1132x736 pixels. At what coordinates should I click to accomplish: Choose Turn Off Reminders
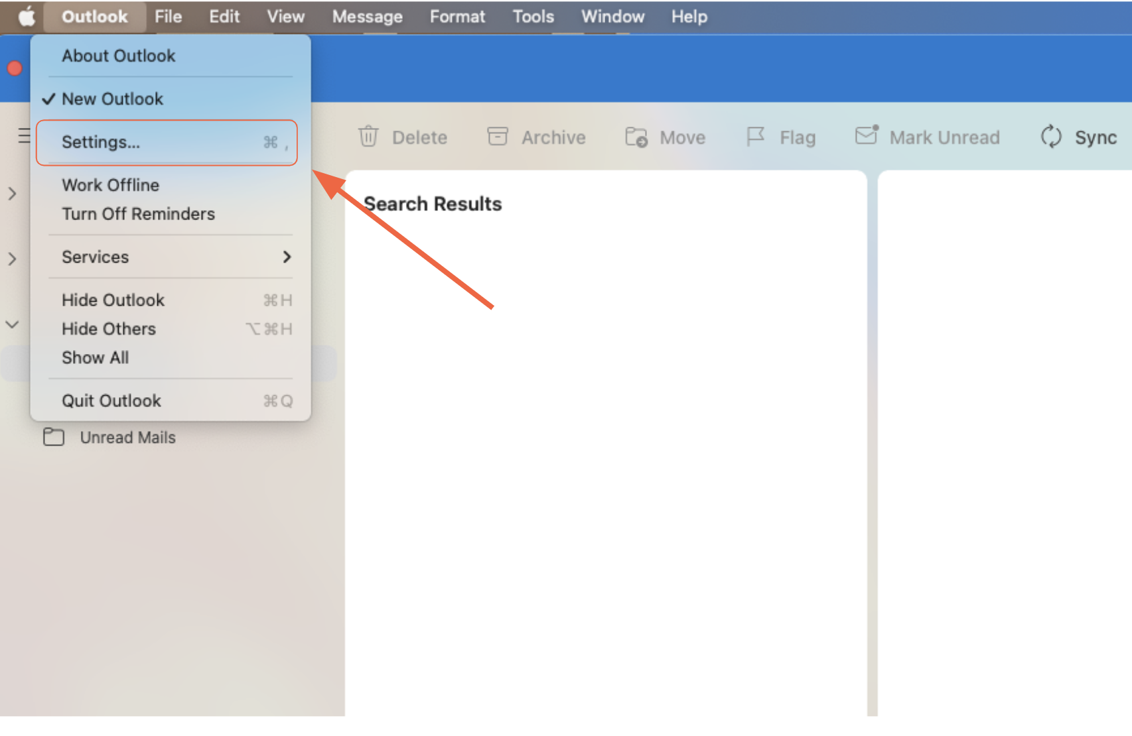(x=138, y=214)
